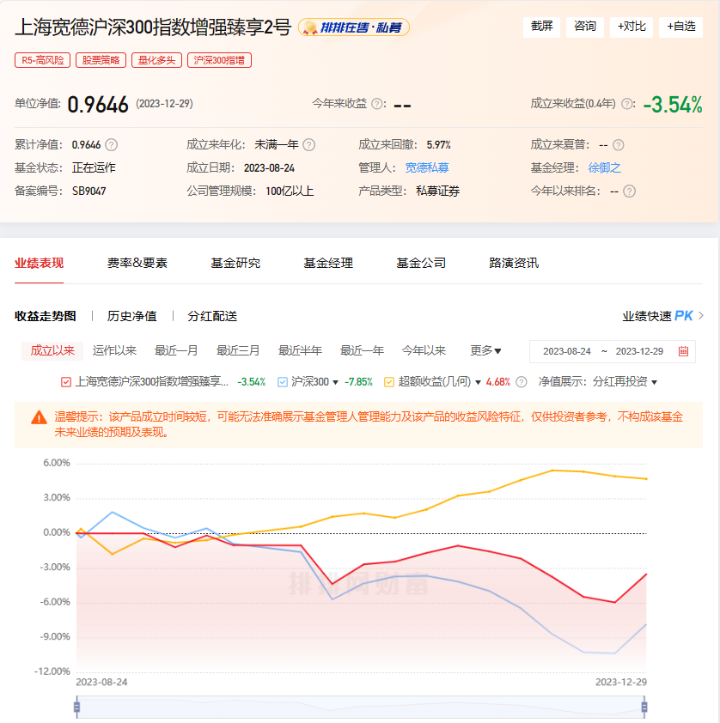Open the help icon next to 今年来收益
The image size is (720, 723).
click(x=377, y=104)
